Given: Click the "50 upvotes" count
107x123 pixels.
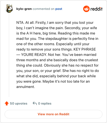Looking at the screenshot, I should coord(19,103).
